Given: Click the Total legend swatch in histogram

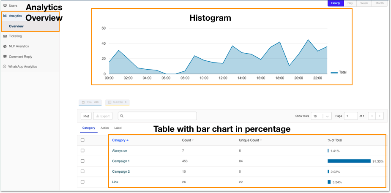Looking at the screenshot, I should tap(334, 73).
